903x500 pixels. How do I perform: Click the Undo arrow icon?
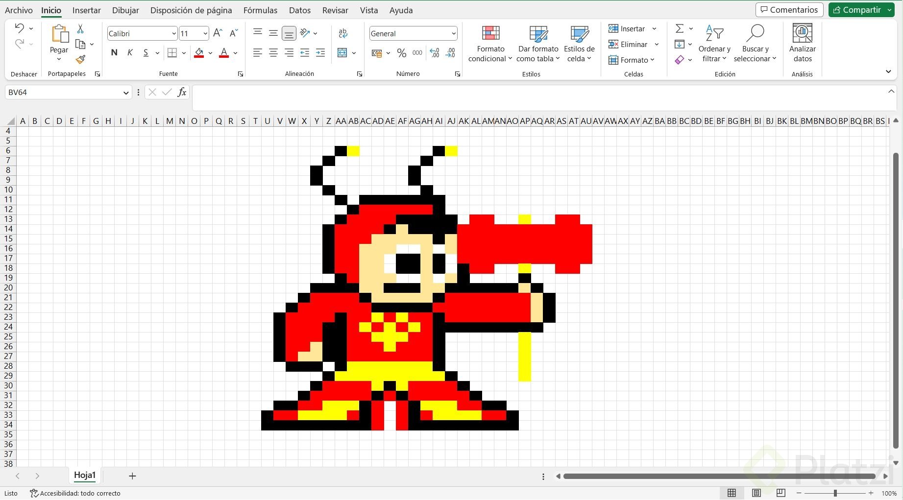[19, 28]
